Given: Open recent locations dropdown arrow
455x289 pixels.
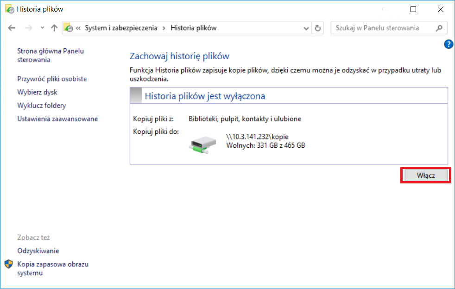Looking at the screenshot, I should pos(42,28).
